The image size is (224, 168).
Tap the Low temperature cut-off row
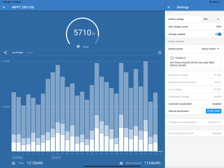(x=195, y=133)
